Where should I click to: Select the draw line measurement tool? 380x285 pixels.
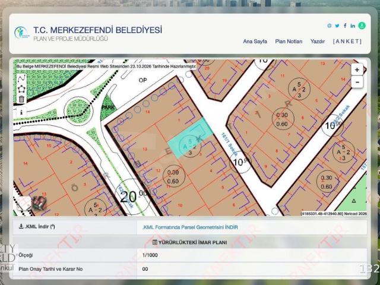point(21,78)
